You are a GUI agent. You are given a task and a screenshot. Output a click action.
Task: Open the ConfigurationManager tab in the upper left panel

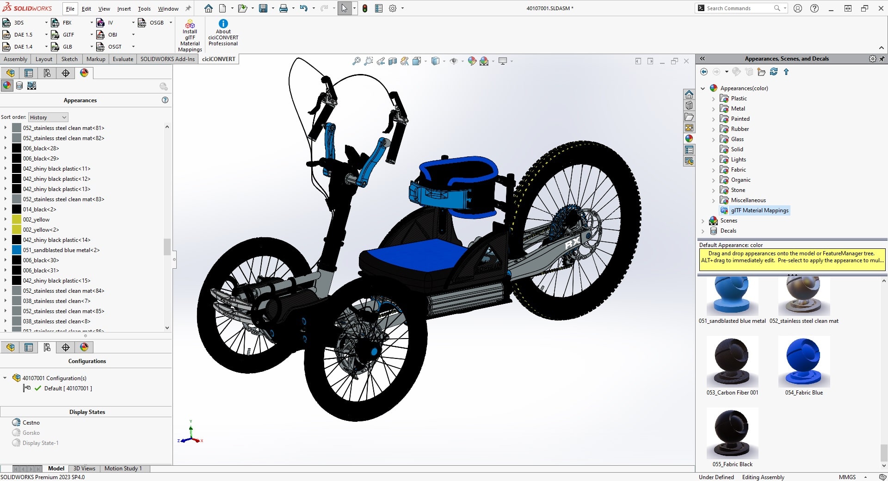47,73
